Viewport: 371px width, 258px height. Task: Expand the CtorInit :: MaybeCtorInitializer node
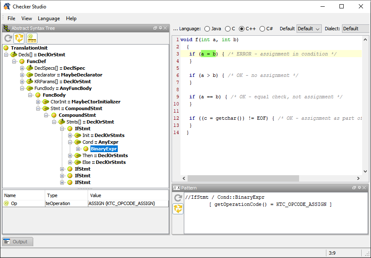(38, 102)
